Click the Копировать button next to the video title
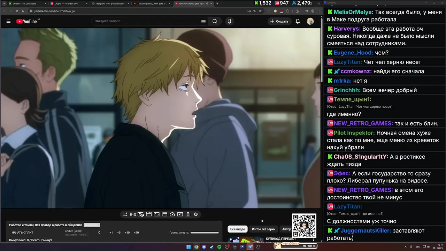The image size is (446, 251). click(x=92, y=225)
